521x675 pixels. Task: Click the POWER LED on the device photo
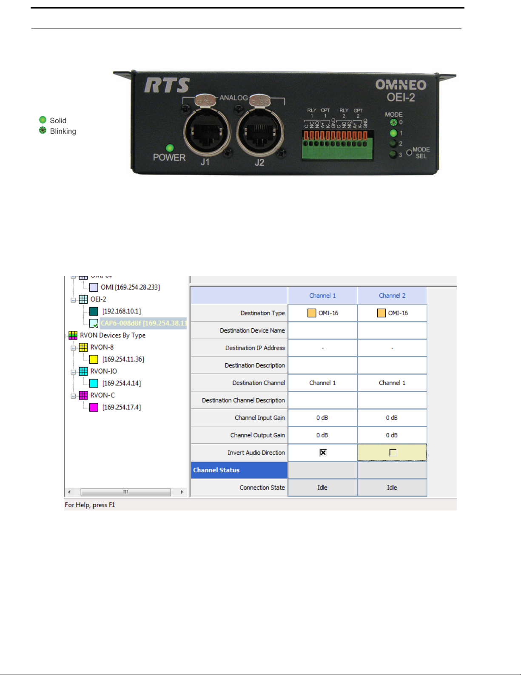click(x=170, y=148)
